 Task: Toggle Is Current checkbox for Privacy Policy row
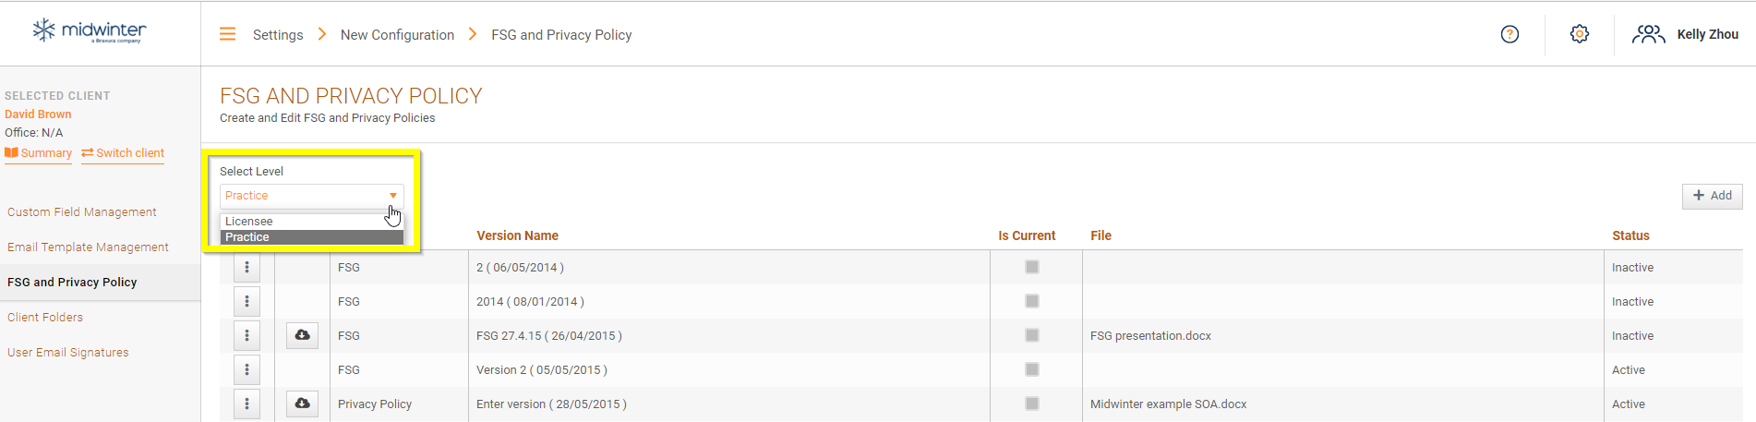(1032, 404)
